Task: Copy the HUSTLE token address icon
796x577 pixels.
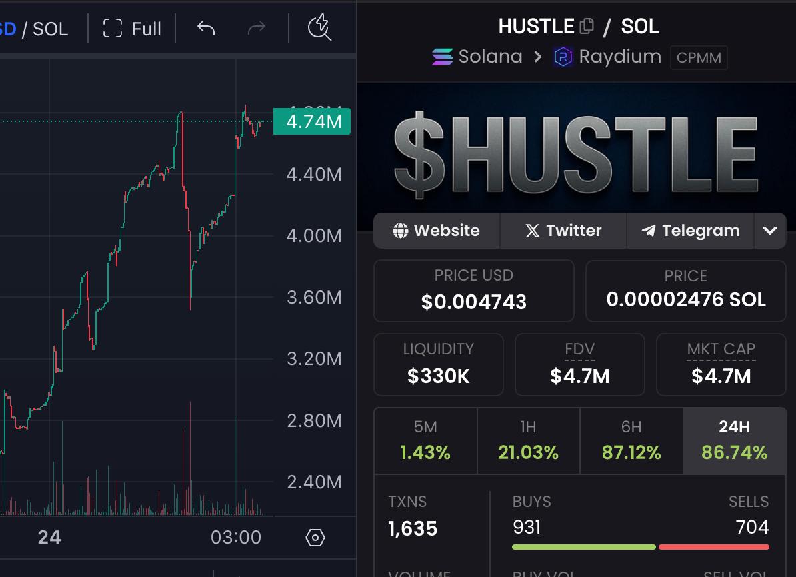Action: tap(587, 26)
